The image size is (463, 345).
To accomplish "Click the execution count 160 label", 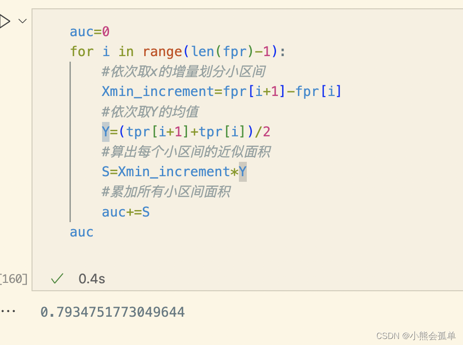I will (x=14, y=279).
